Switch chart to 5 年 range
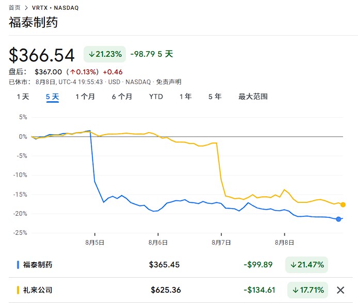The height and width of the screenshot is (303, 358). point(215,97)
